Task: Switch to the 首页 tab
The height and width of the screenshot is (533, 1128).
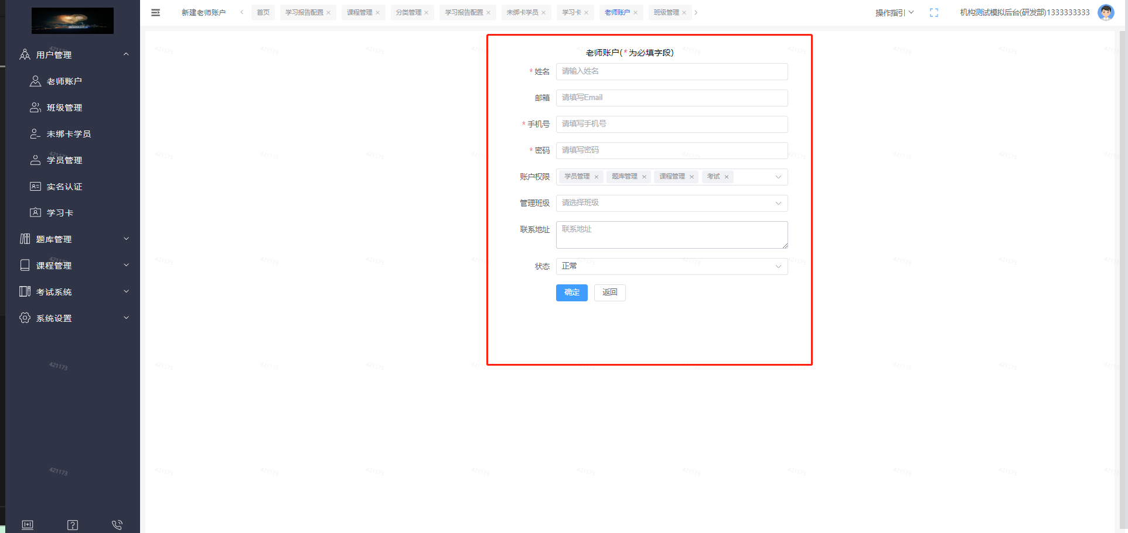Action: [263, 12]
